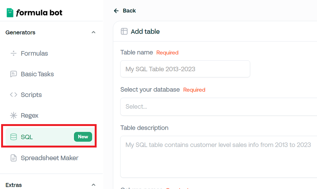Image resolution: width=317 pixels, height=189 pixels.
Task: Click the SQL database icon
Action: tap(14, 137)
